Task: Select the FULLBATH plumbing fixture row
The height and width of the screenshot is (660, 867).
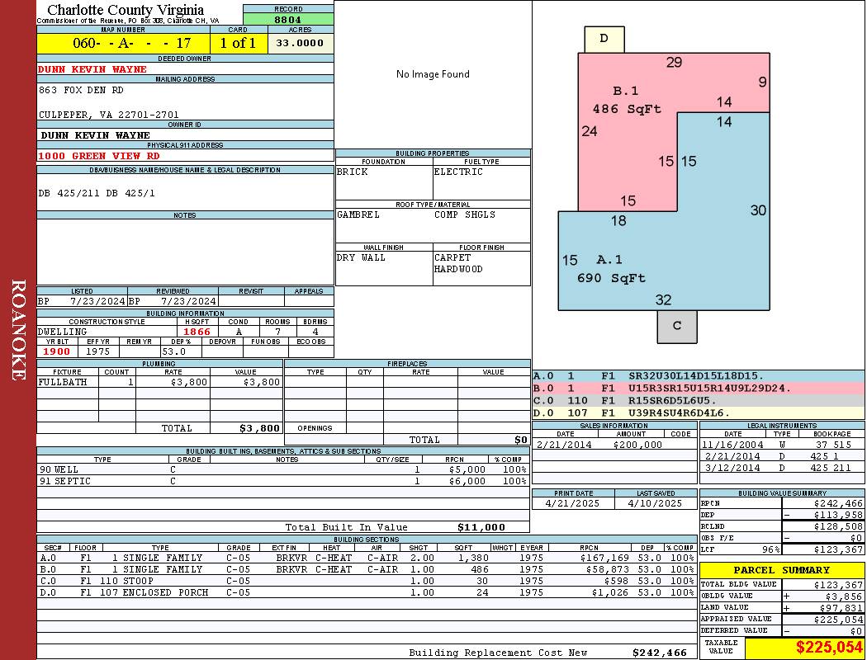Action: pyautogui.click(x=160, y=382)
